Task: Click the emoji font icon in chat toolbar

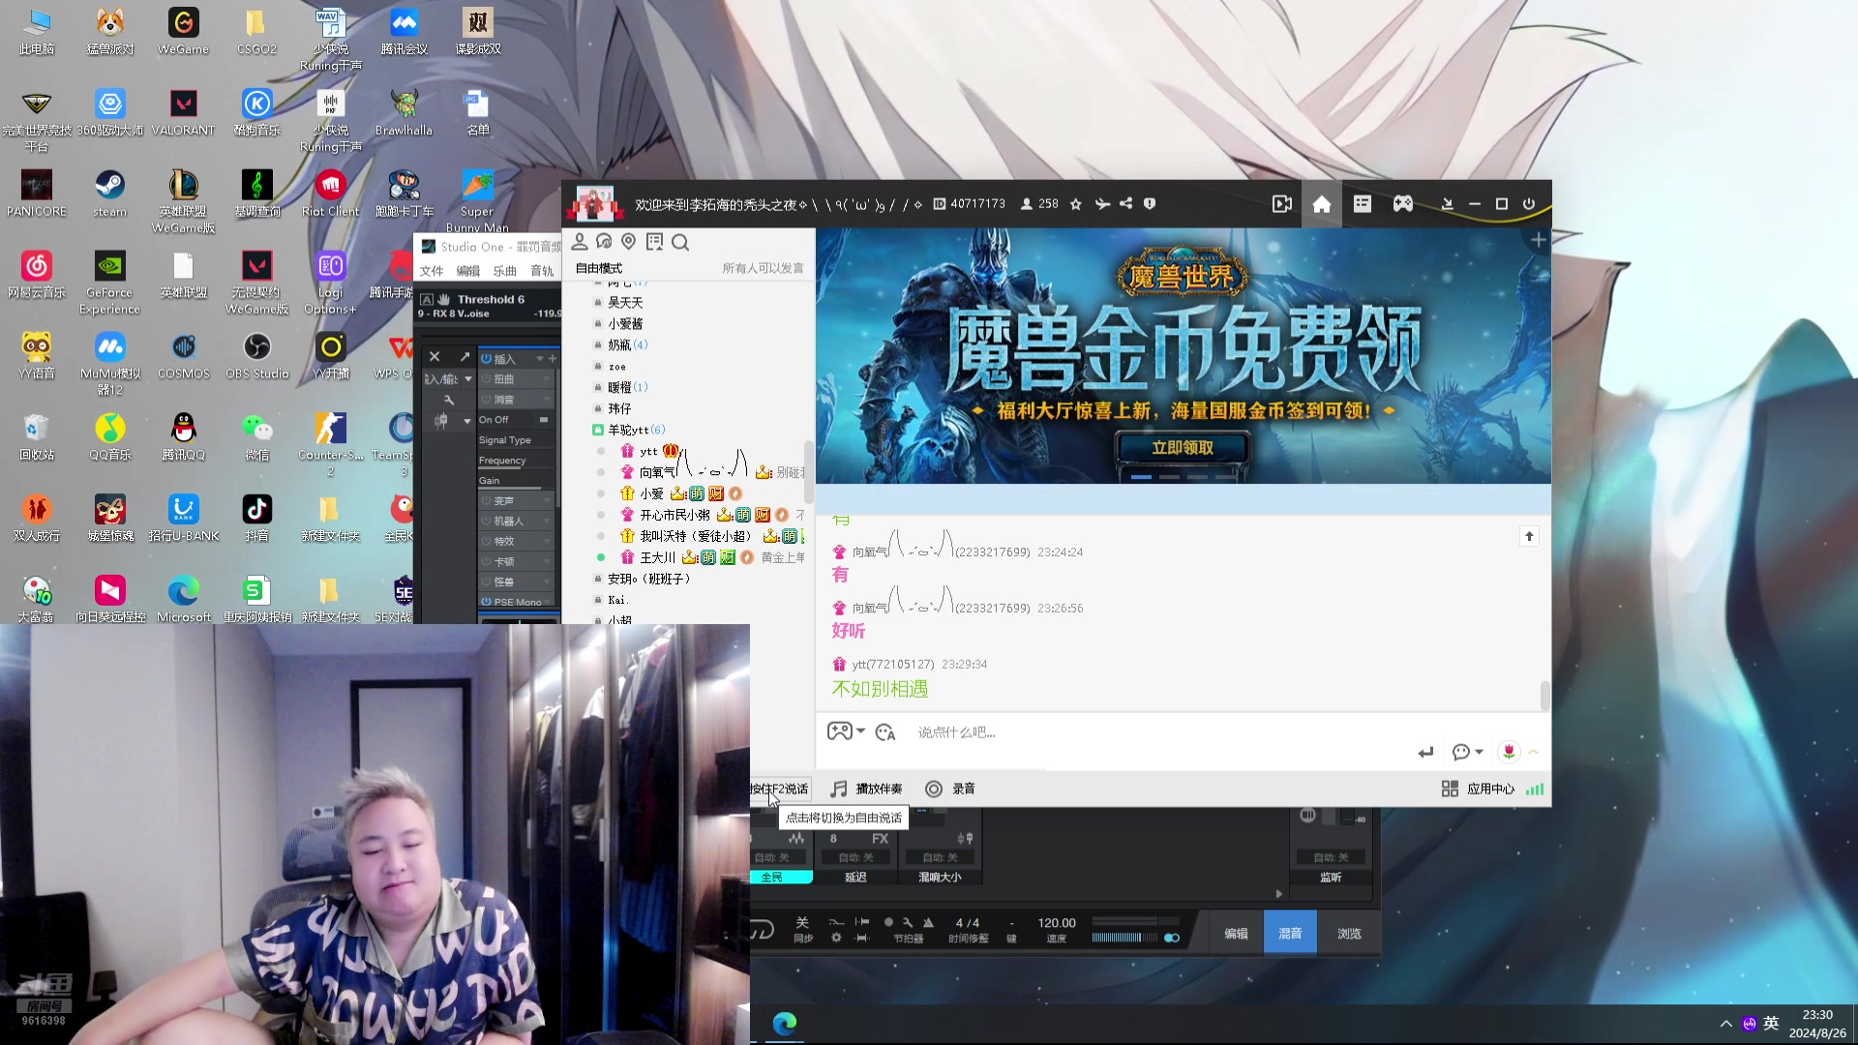Action: [884, 732]
